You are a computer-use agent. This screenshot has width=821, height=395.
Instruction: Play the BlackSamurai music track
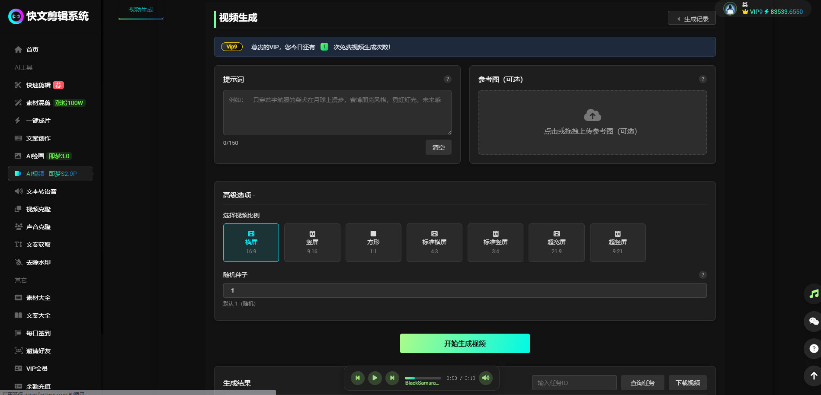375,378
